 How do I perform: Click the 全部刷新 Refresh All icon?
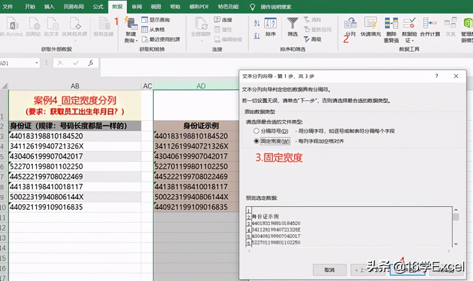201,23
